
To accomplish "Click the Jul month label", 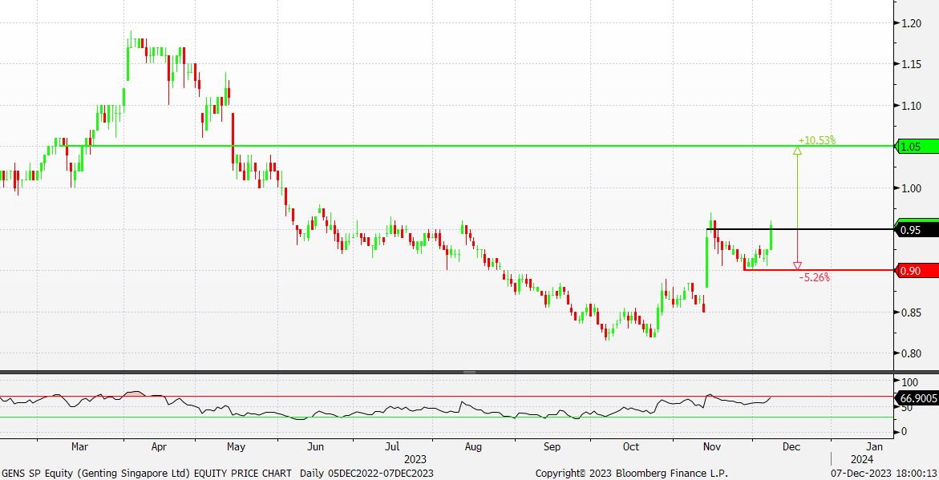I will tap(392, 446).
